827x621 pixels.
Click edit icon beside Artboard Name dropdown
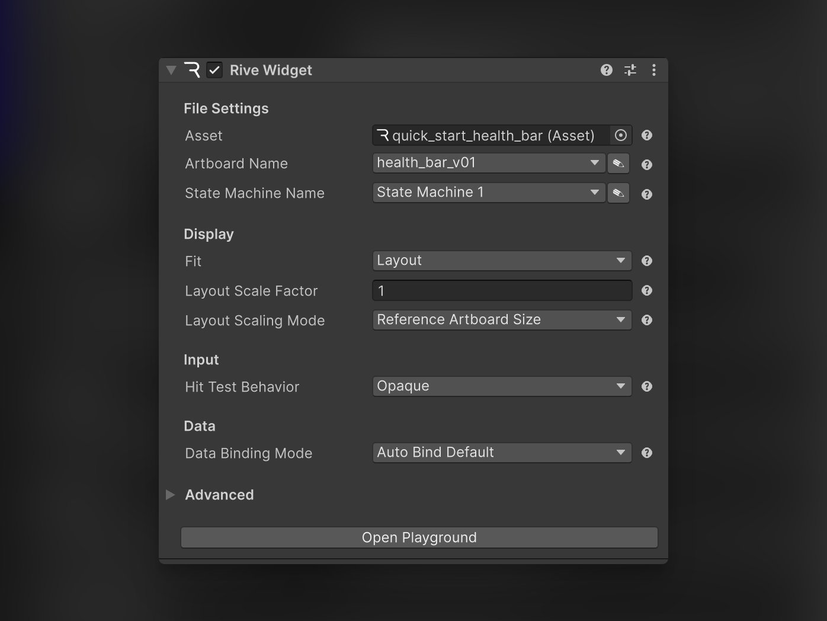618,163
